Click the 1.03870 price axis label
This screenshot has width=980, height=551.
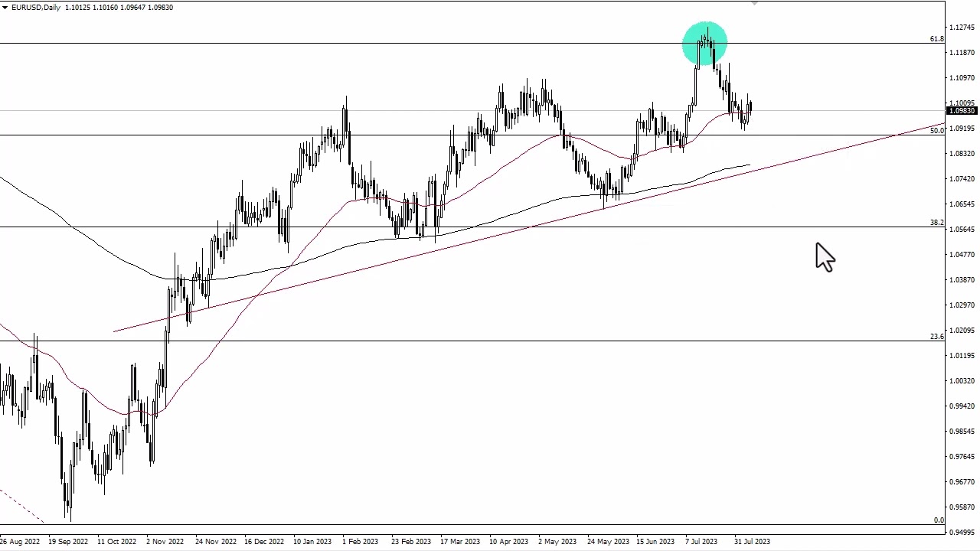(962, 280)
